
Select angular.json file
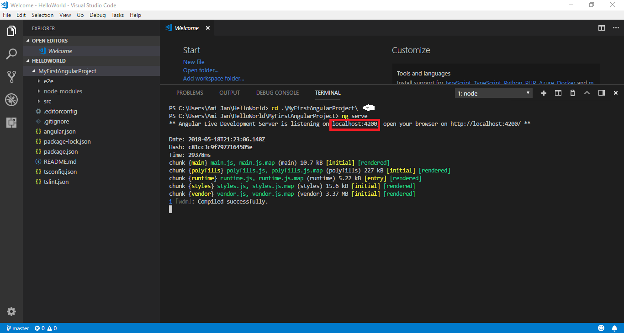click(91, 131)
